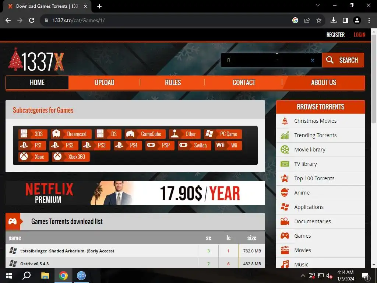Open a new browser tab
The image size is (377, 283).
pos(99,6)
